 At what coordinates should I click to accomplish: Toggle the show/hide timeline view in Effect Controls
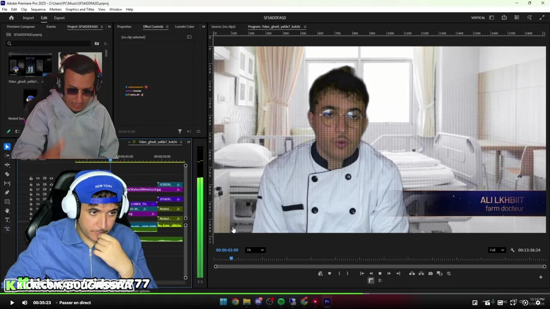pos(189,37)
